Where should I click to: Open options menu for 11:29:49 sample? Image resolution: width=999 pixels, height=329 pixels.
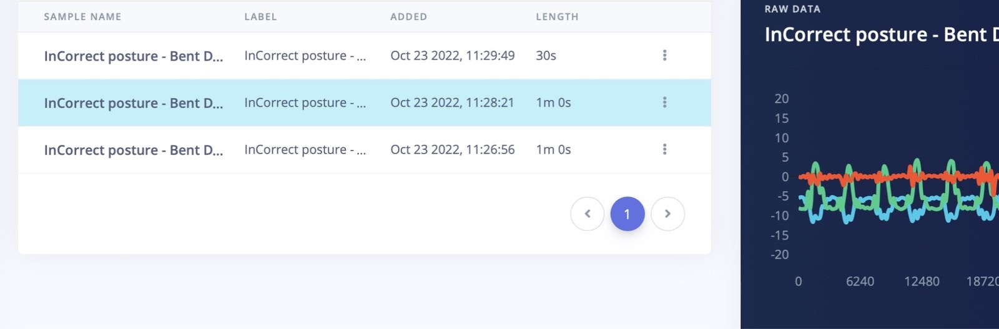tap(664, 55)
